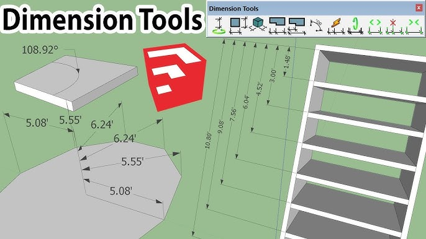
Task: Click the green outward arrows dimension tool
Action: (x=375, y=26)
